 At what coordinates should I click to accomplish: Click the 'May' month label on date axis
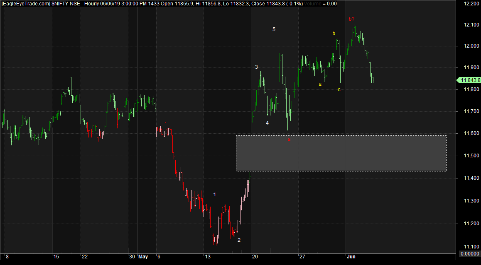pyautogui.click(x=143, y=257)
